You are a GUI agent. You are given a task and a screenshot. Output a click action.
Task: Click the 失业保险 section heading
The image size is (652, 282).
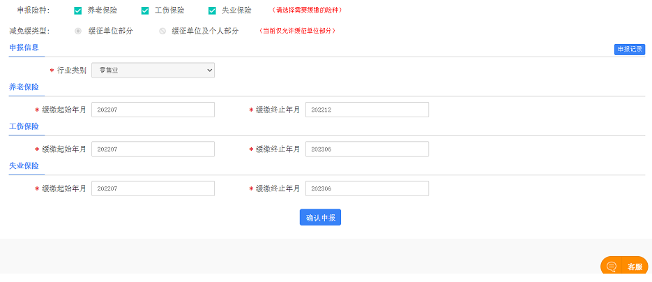pyautogui.click(x=24, y=166)
